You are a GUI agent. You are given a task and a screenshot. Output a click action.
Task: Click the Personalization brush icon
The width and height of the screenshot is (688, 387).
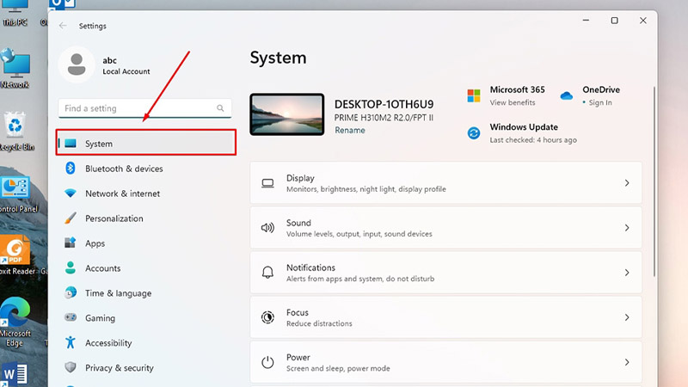(71, 218)
